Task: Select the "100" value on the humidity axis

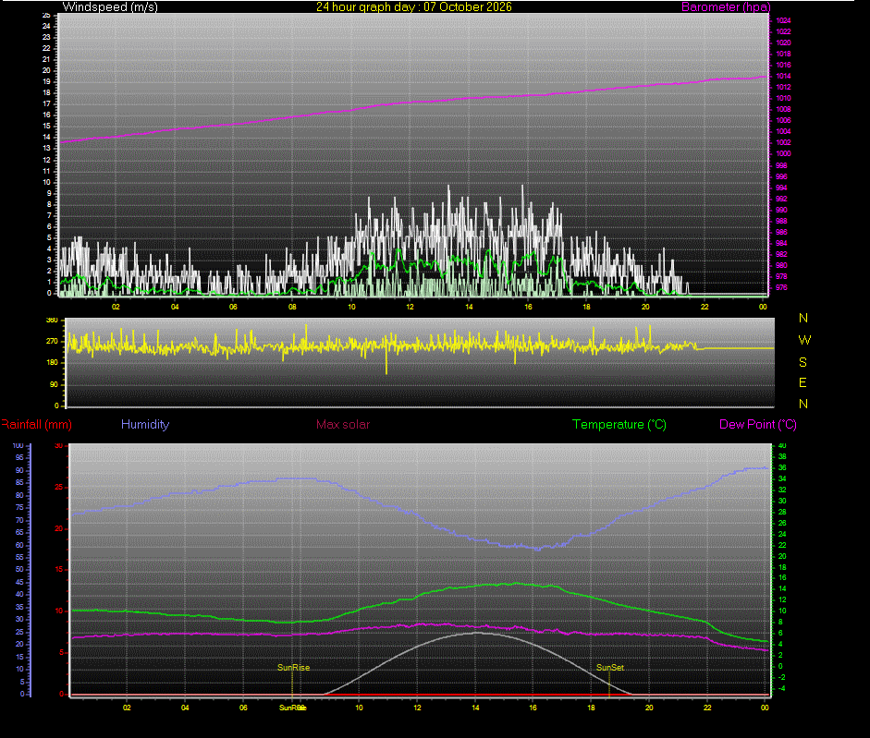Action: 18,445
